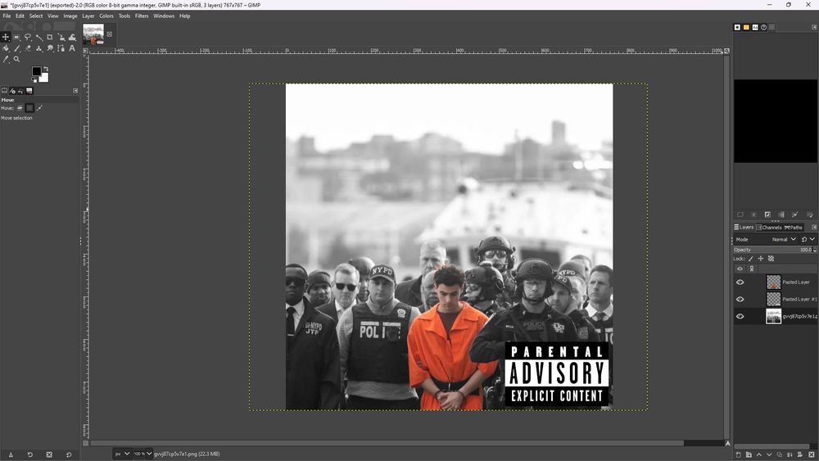
Task: Select the Move tool in the toolbox
Action: click(x=6, y=37)
